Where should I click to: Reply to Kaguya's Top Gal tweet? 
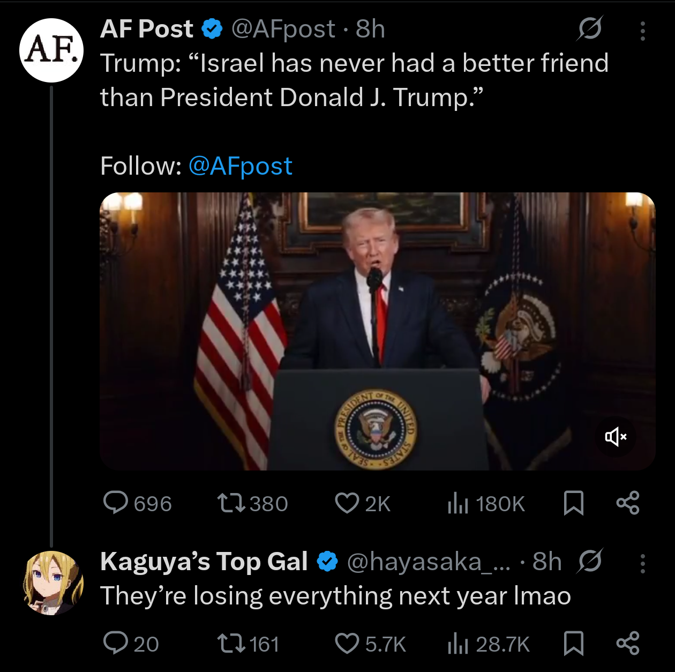pyautogui.click(x=116, y=643)
